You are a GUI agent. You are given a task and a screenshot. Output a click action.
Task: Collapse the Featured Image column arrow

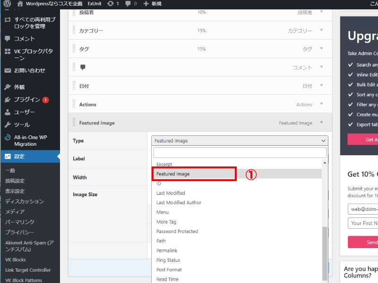321,122
